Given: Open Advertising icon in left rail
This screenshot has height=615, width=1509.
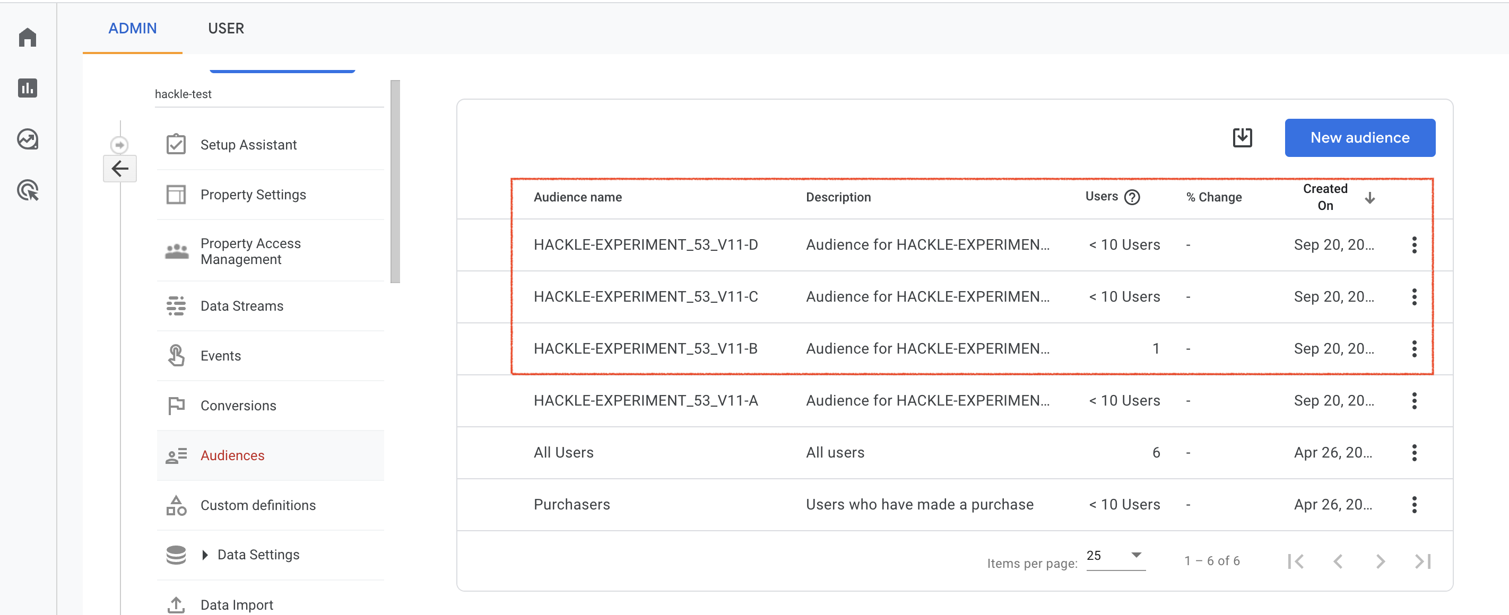Looking at the screenshot, I should pos(28,190).
